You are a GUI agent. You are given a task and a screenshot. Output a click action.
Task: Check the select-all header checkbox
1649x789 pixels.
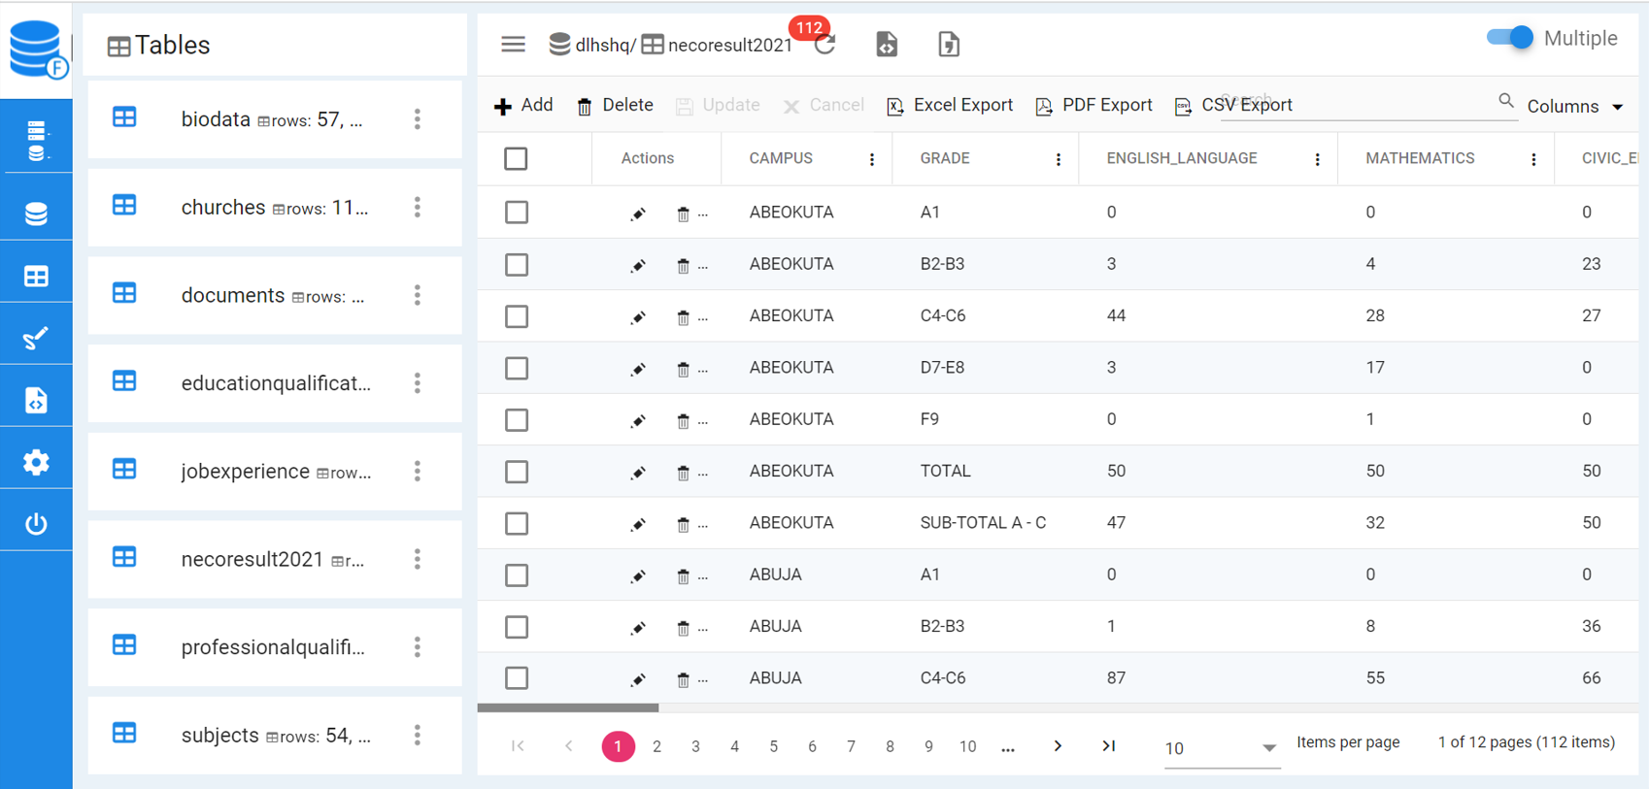516,159
